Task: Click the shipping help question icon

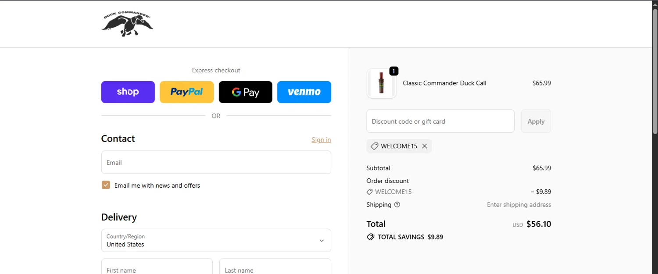Action: [397, 205]
